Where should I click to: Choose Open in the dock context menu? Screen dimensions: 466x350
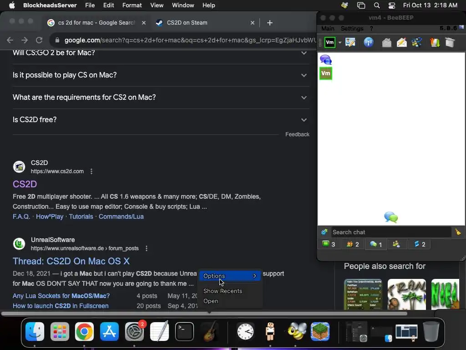point(211,301)
